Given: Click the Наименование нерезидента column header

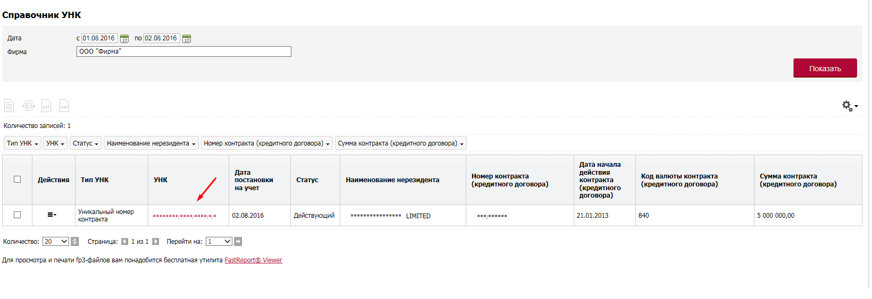Looking at the screenshot, I should pos(403,180).
